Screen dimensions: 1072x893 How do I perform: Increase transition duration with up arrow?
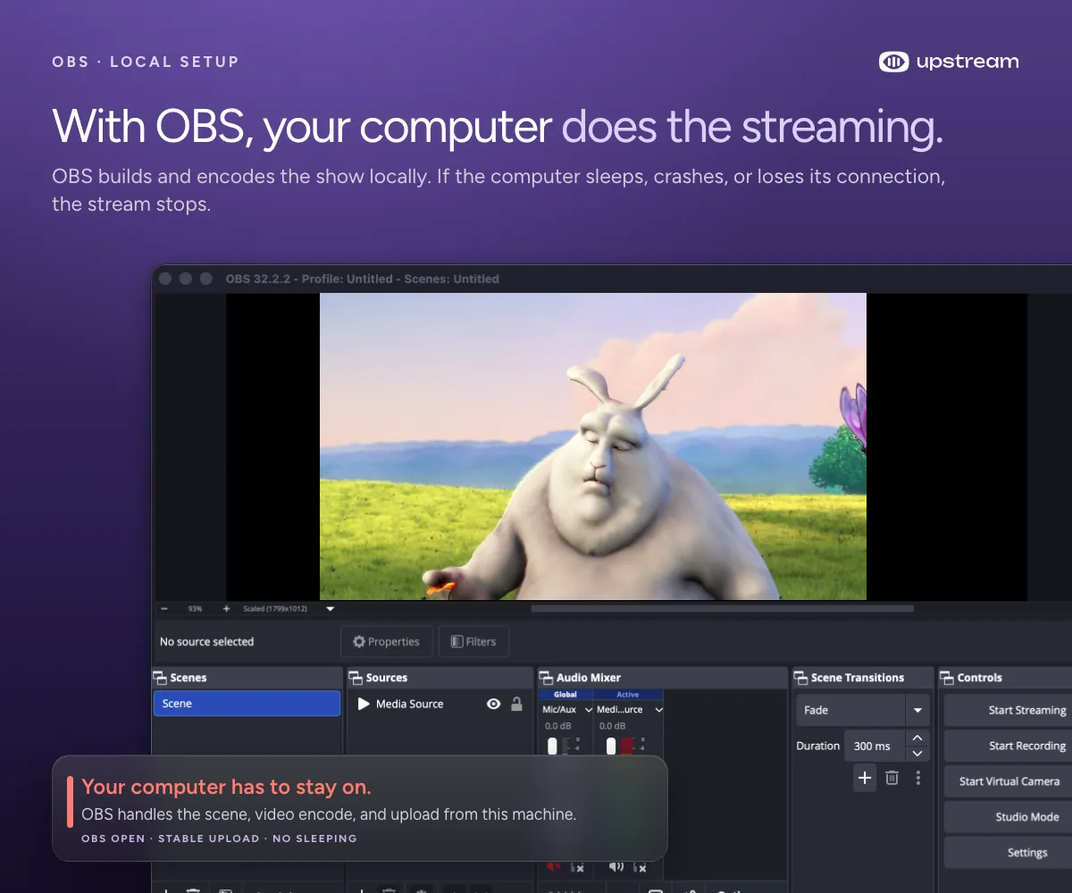(x=917, y=738)
